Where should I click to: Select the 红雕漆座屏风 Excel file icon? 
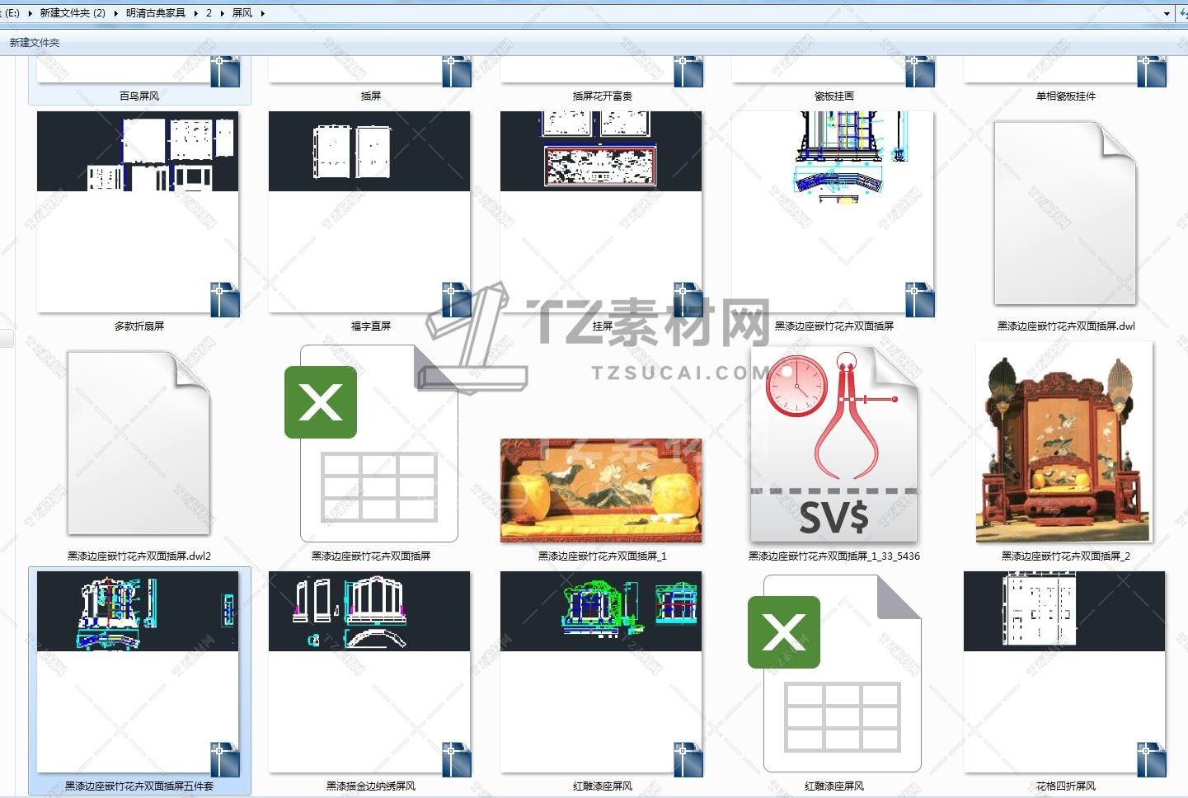click(833, 674)
